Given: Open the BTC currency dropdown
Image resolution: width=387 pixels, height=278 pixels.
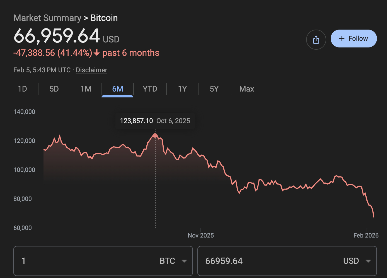Looking at the screenshot, I should pos(173,261).
